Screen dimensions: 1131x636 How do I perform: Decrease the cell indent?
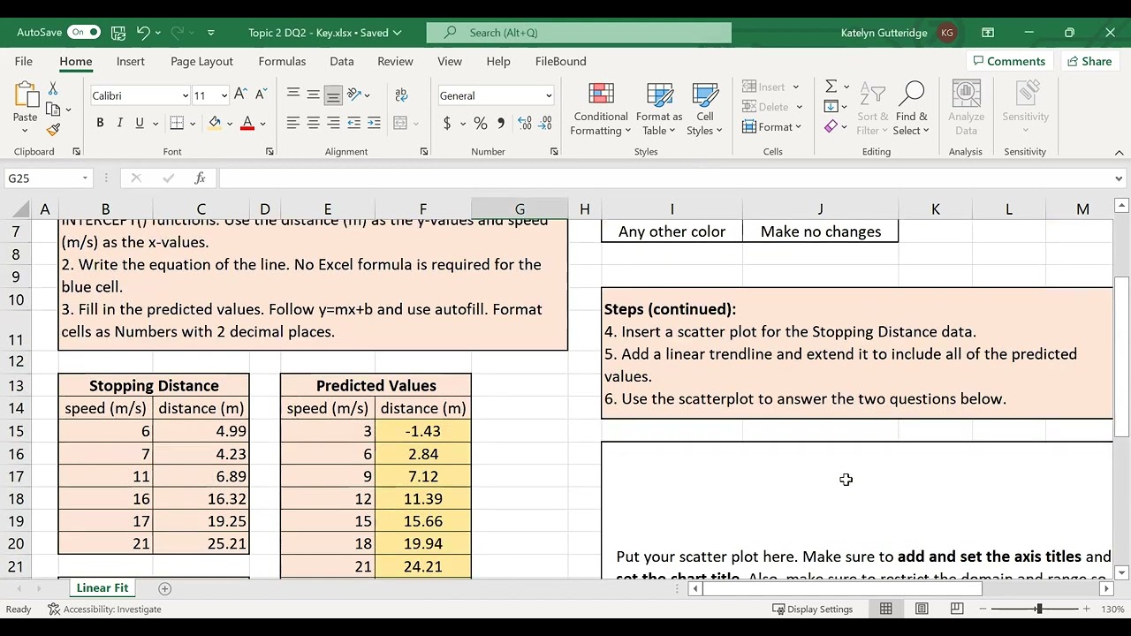[353, 124]
